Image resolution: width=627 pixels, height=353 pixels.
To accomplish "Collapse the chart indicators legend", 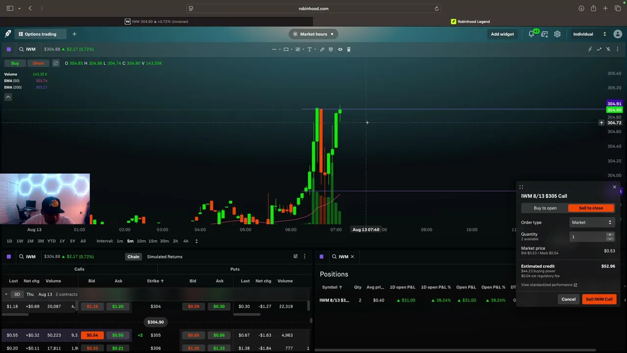I will 8,97.
